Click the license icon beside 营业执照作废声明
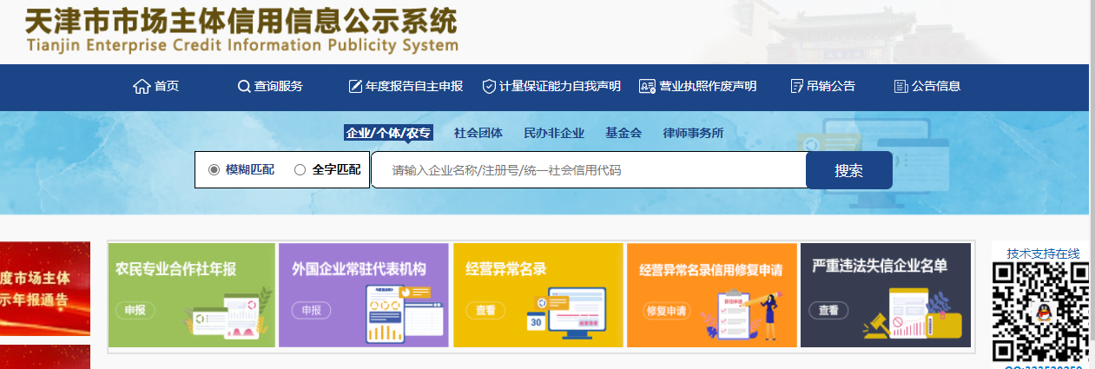This screenshot has height=369, width=1095. [x=647, y=86]
